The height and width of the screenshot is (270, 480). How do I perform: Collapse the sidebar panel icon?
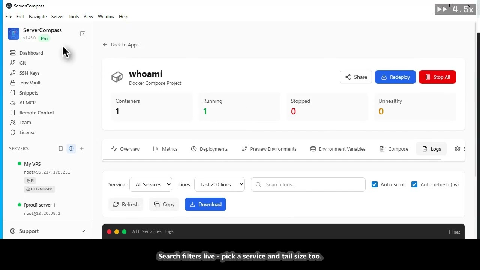pos(83,34)
